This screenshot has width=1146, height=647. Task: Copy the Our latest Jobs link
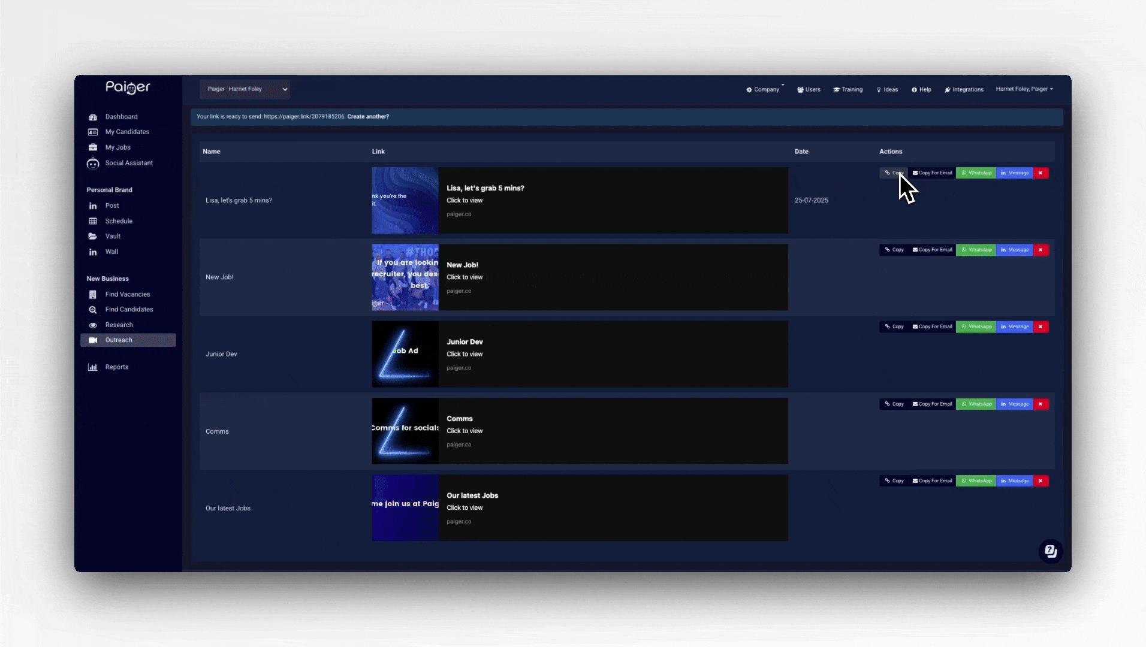894,480
